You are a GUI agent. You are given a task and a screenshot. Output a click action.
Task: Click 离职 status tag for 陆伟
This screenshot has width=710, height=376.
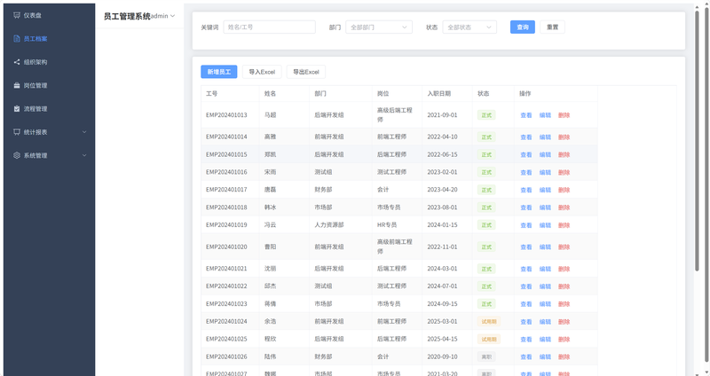[486, 357]
